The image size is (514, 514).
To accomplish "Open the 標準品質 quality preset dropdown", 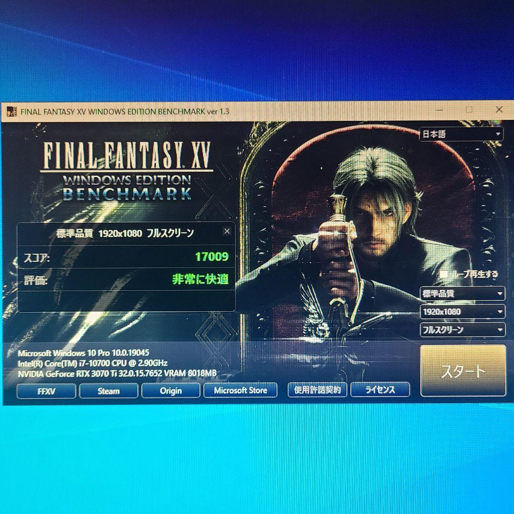I will click(463, 293).
